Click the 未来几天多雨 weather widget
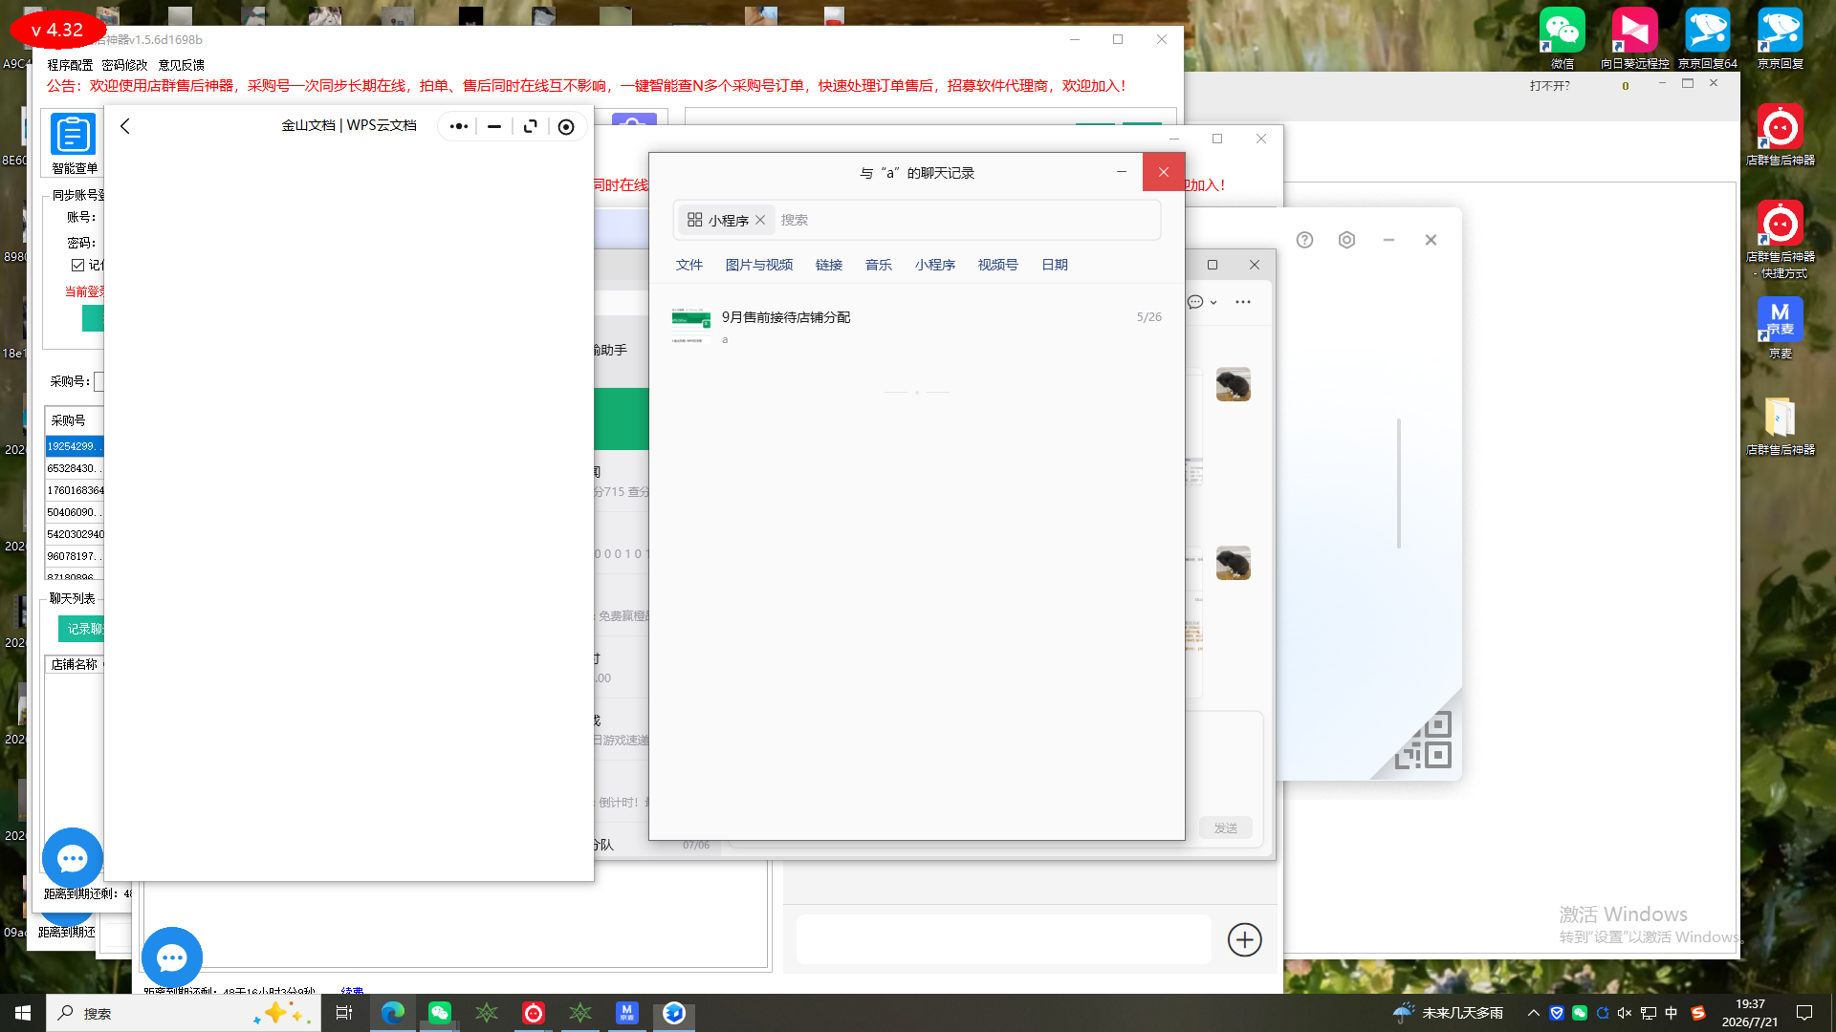 point(1449,1013)
